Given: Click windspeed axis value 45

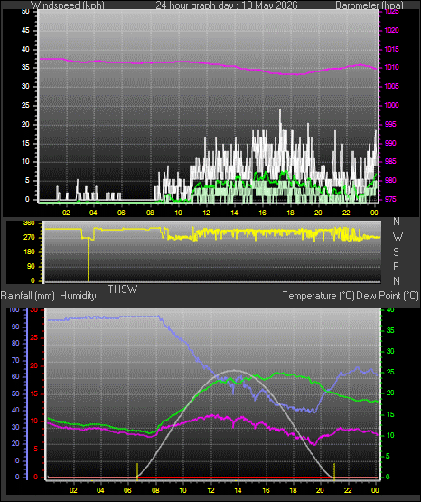Looking at the screenshot, I should [x=25, y=30].
